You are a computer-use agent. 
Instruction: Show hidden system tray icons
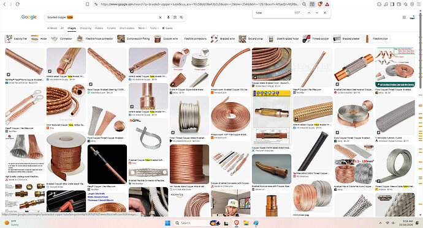point(380,223)
